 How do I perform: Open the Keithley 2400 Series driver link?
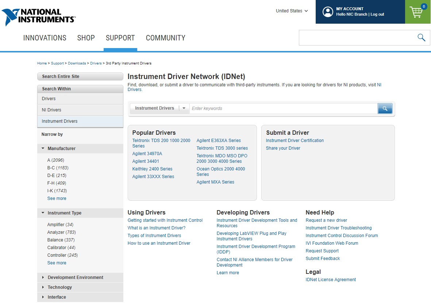pyautogui.click(x=152, y=169)
